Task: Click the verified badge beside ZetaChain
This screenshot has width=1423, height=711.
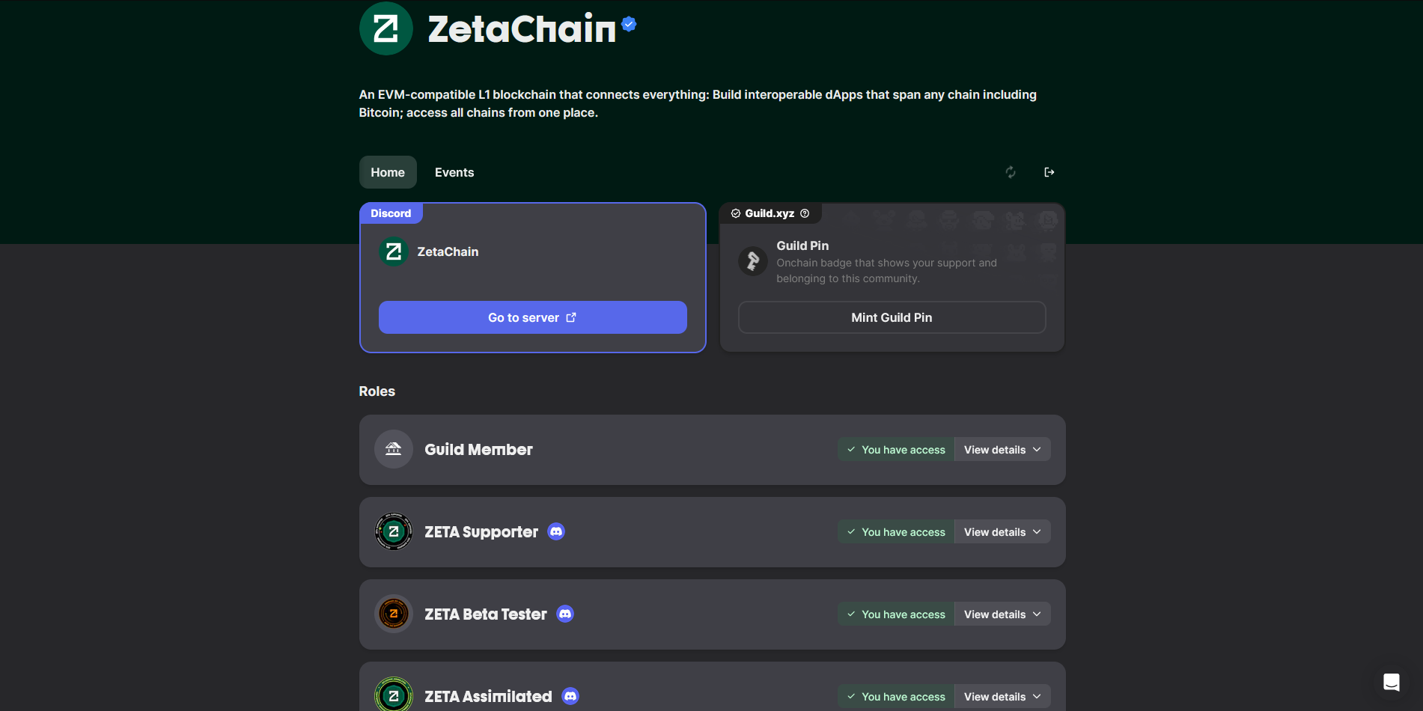Action: click(x=629, y=24)
